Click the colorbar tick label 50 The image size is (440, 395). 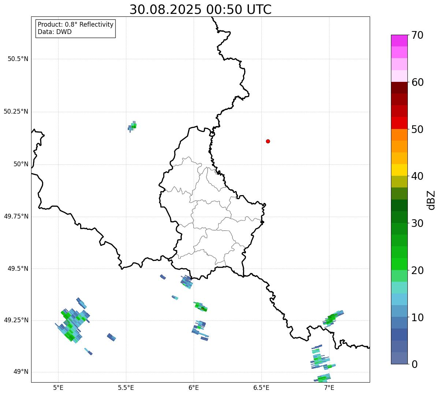[x=417, y=129]
